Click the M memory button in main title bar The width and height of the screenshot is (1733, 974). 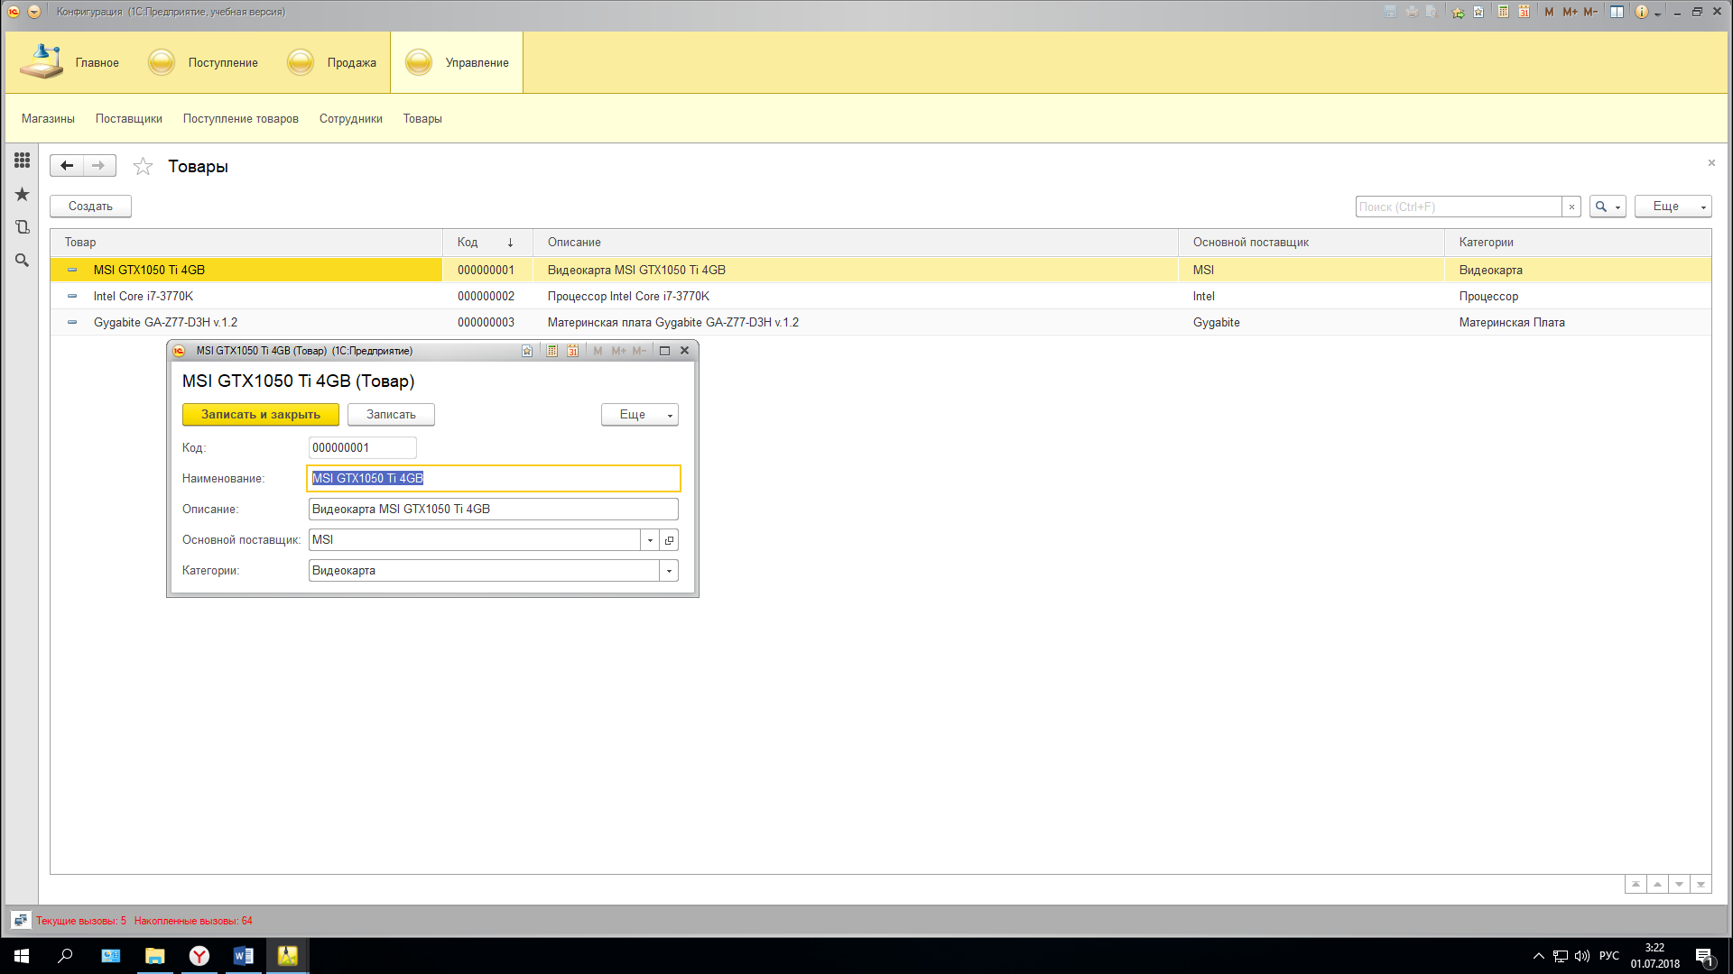pos(1549,12)
